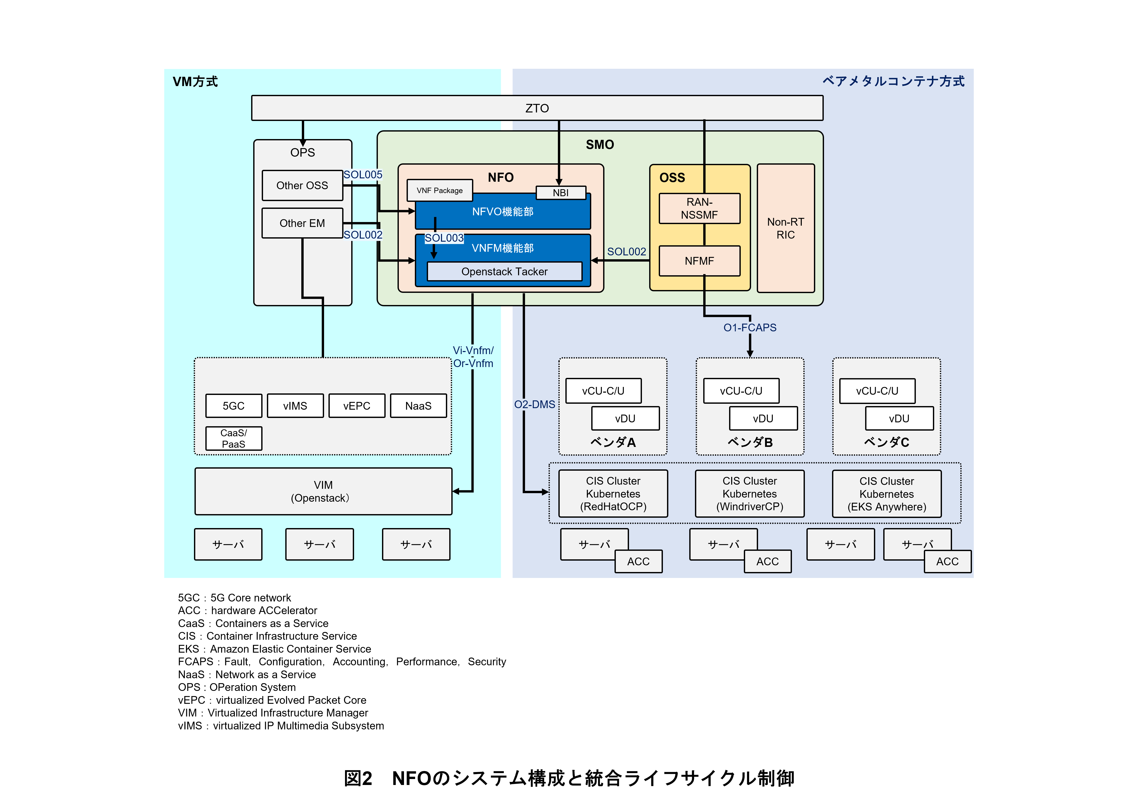Click the O1-FCAPS interface label

tap(750, 327)
